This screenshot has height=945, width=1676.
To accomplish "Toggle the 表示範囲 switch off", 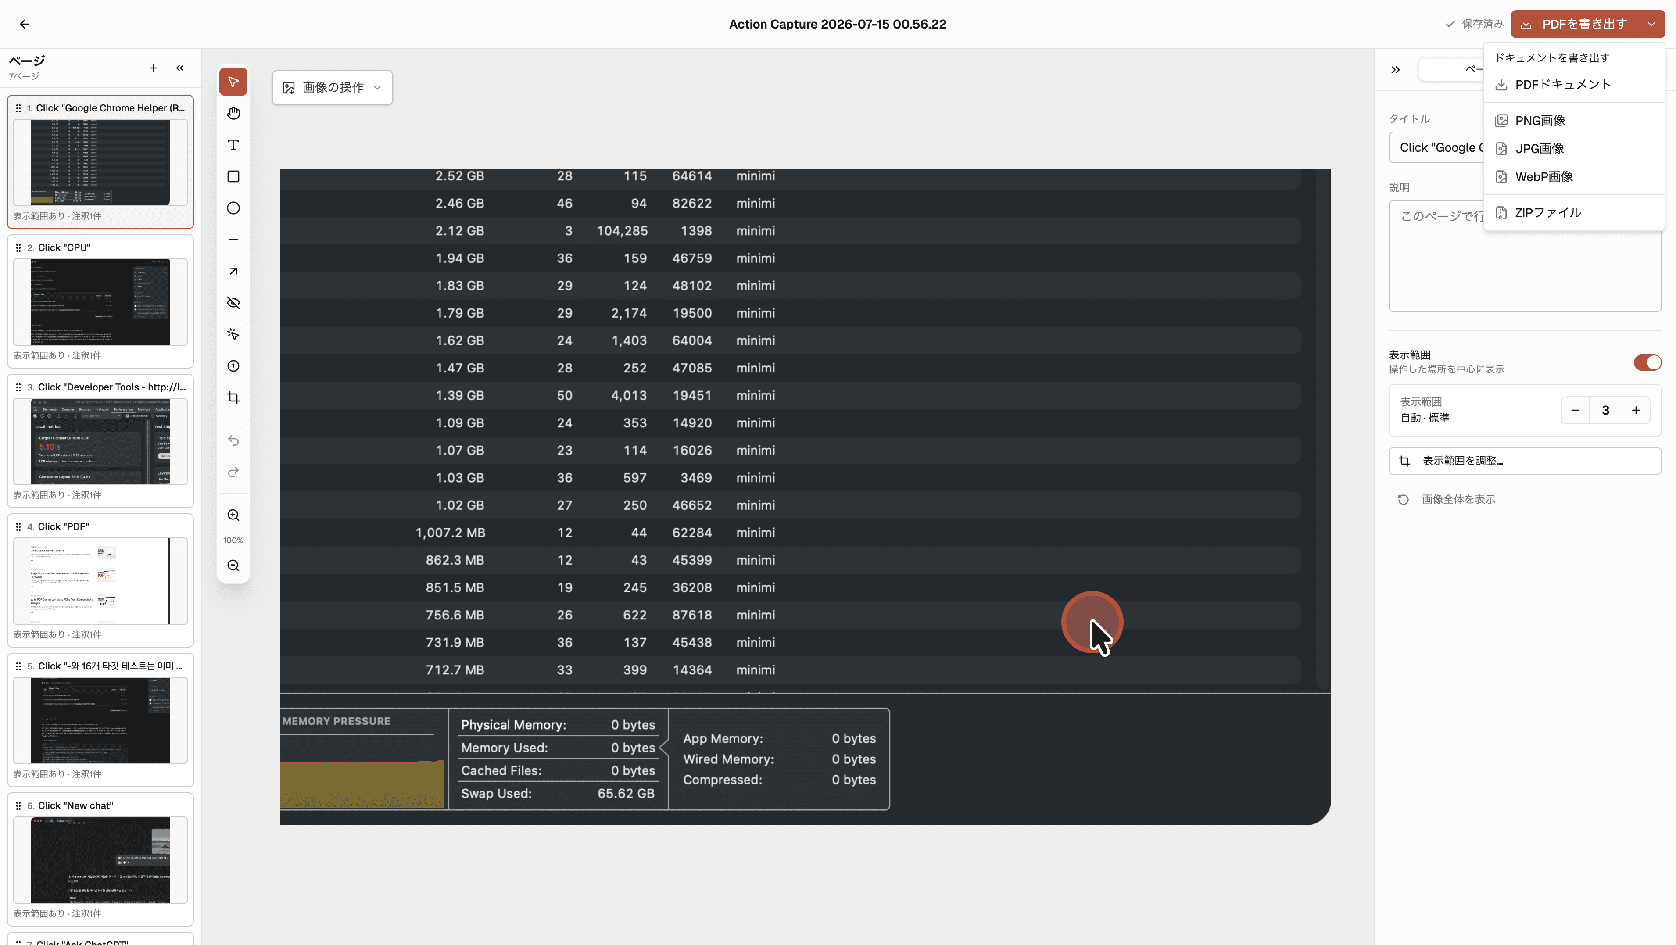I will point(1647,362).
